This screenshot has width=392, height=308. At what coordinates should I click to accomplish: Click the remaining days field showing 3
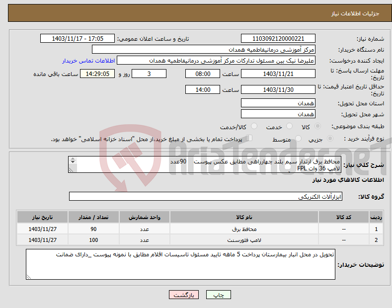coord(149,74)
